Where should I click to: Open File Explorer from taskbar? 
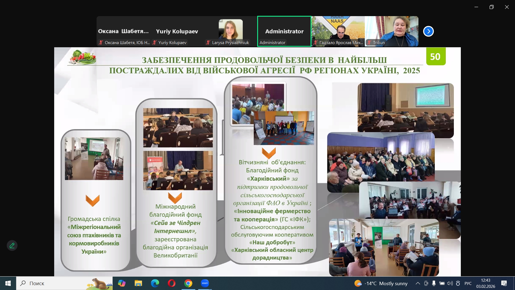(138, 283)
